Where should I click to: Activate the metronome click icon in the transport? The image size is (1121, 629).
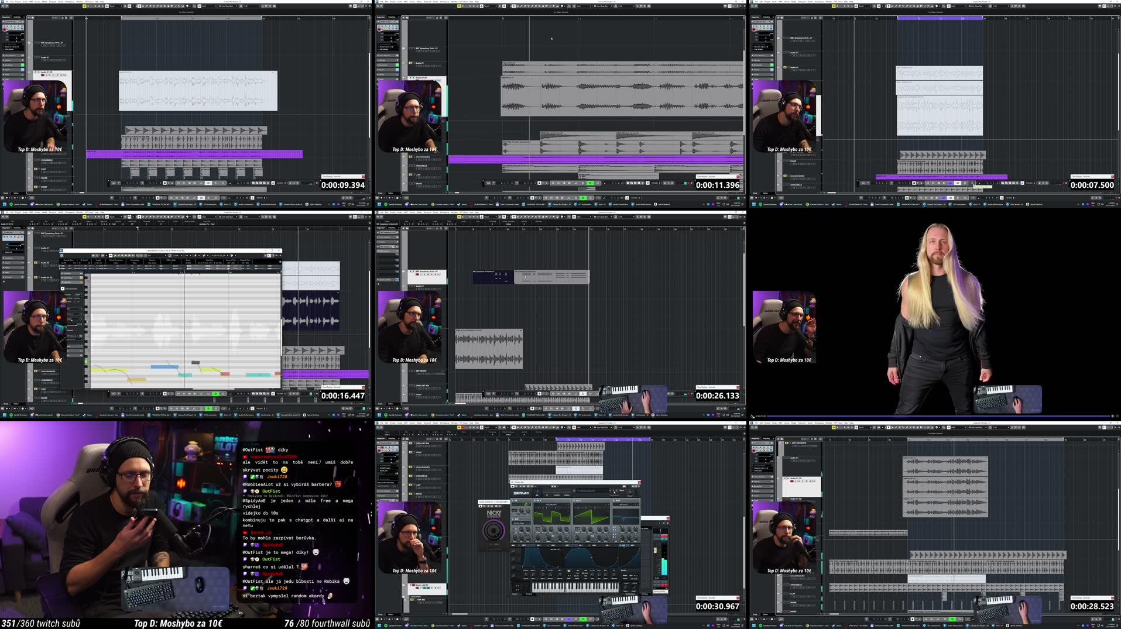[x=597, y=618]
